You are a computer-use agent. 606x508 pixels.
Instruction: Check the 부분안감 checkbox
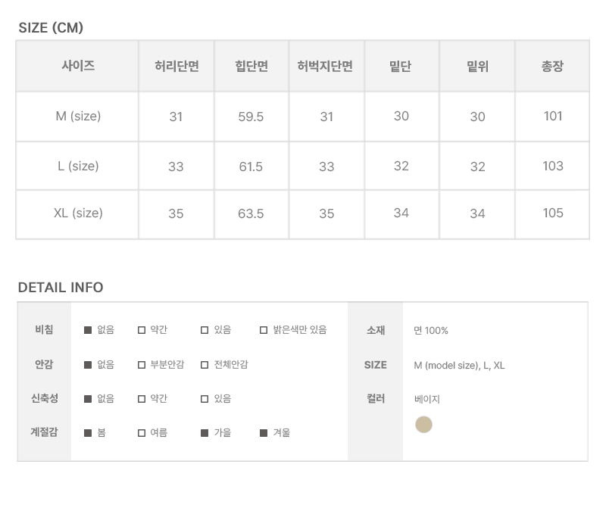142,365
